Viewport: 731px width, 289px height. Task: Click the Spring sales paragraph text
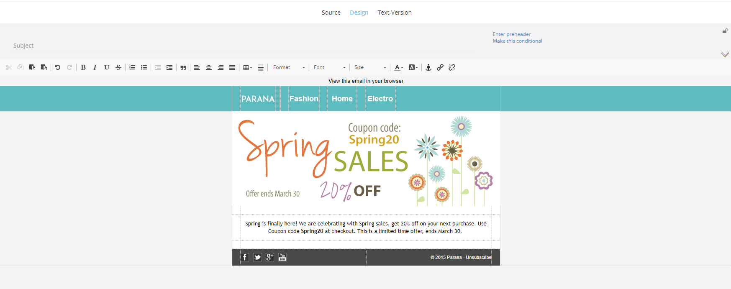tap(366, 228)
